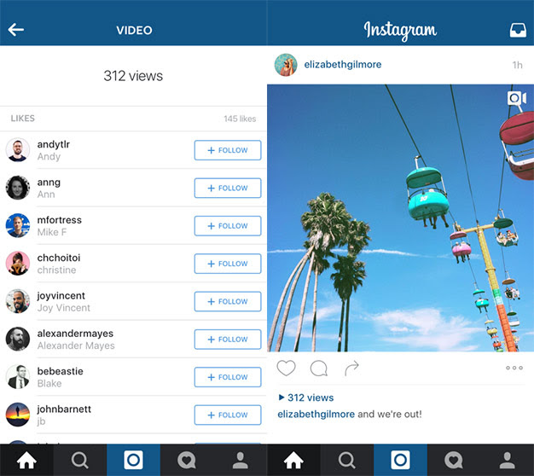The height and width of the screenshot is (476, 534).
Task: Open alexandermayes user row
Action: [x=133, y=340]
